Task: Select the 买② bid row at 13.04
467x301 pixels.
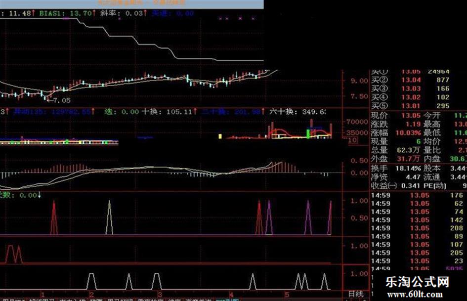Action: tap(410, 80)
